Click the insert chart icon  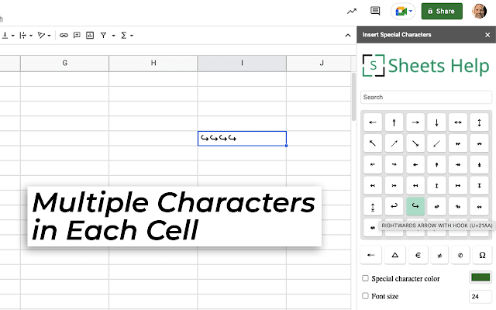90,36
